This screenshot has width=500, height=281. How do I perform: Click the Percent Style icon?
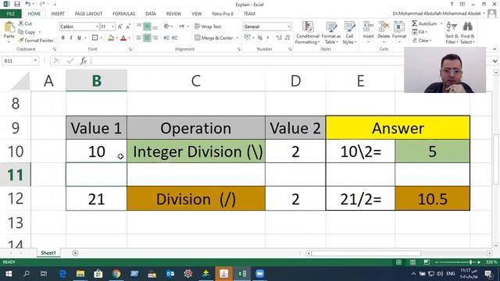(260, 38)
